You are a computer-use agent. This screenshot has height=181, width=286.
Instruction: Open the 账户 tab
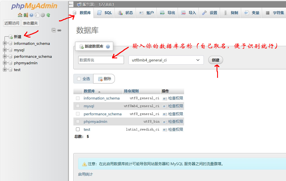[x=146, y=13]
